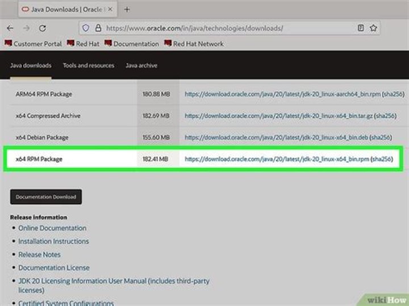Open the Online Documentation link
Viewport: 409px width, 306px height.
click(x=52, y=228)
